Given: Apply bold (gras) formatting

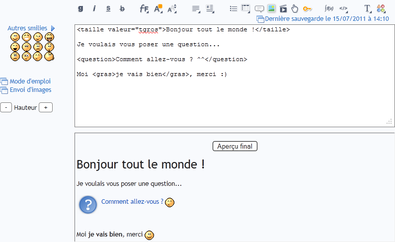Looking at the screenshot, I should tap(80, 8).
